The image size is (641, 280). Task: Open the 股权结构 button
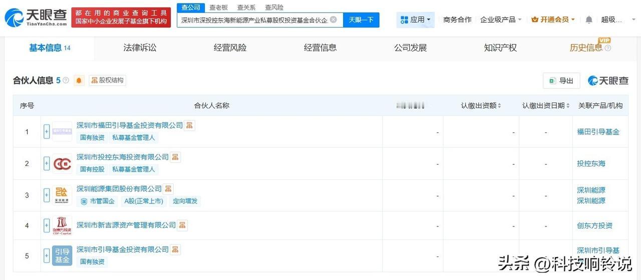[x=107, y=80]
